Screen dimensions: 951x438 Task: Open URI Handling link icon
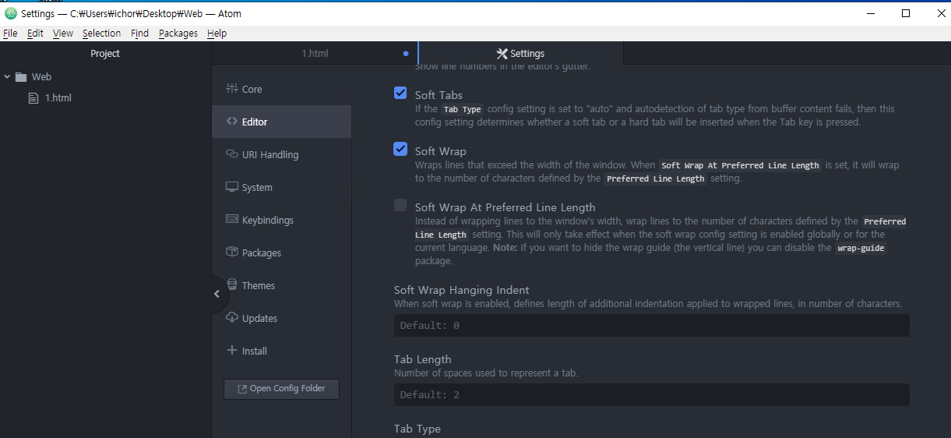(x=231, y=154)
